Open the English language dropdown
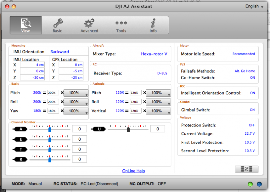The height and width of the screenshot is (192, 270). pyautogui.click(x=254, y=6)
